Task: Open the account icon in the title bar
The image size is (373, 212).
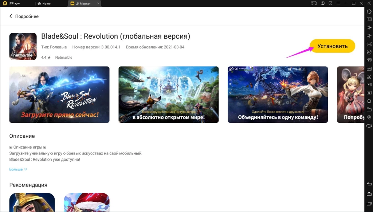Action: (323, 3)
